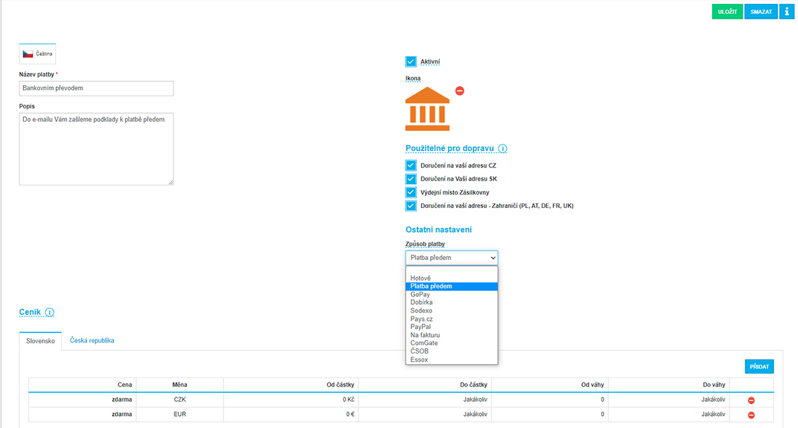This screenshot has width=798, height=428.
Task: Open info tooltip beside Ceník heading
Action: click(50, 312)
